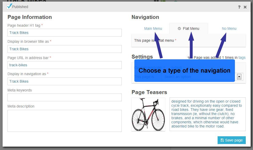Select the No Menu navigation tab
This screenshot has width=253, height=150.
(229, 28)
